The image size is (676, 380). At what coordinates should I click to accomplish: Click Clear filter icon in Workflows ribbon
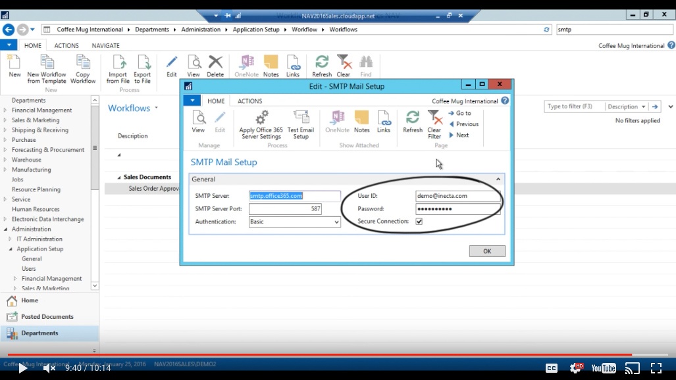344,66
